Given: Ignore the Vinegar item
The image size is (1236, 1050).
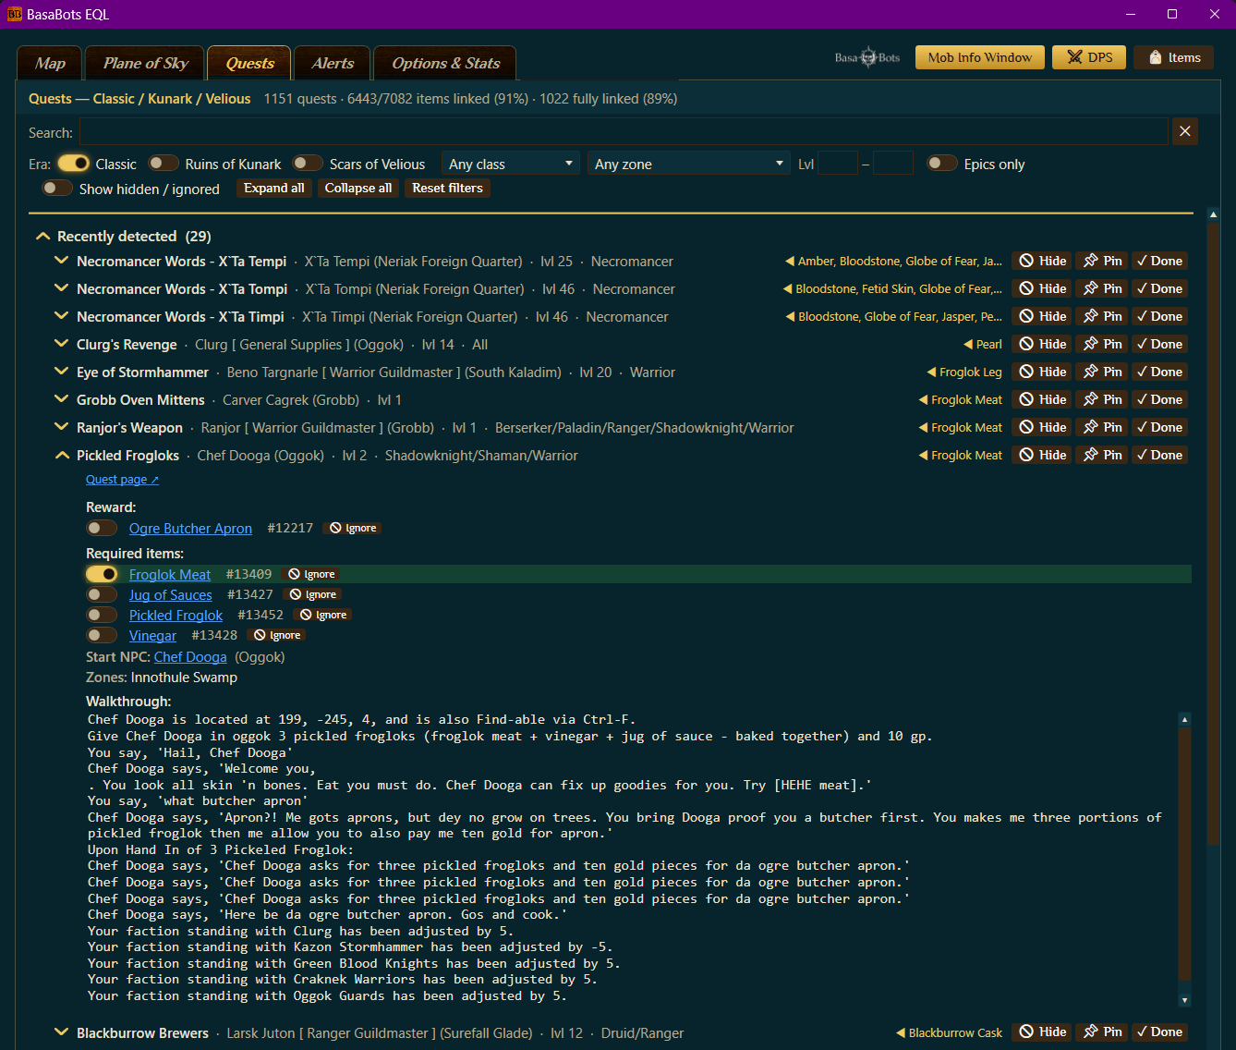Looking at the screenshot, I should click(x=276, y=635).
